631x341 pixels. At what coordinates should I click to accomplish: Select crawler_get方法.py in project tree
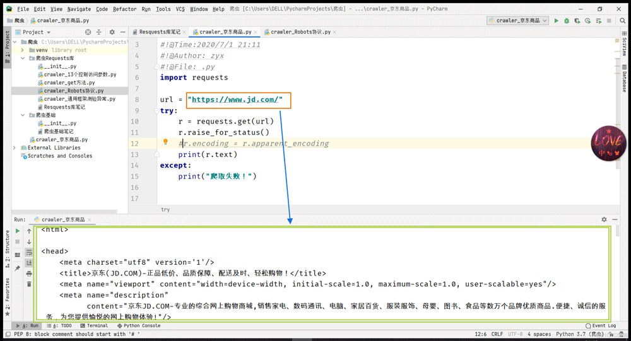69,83
